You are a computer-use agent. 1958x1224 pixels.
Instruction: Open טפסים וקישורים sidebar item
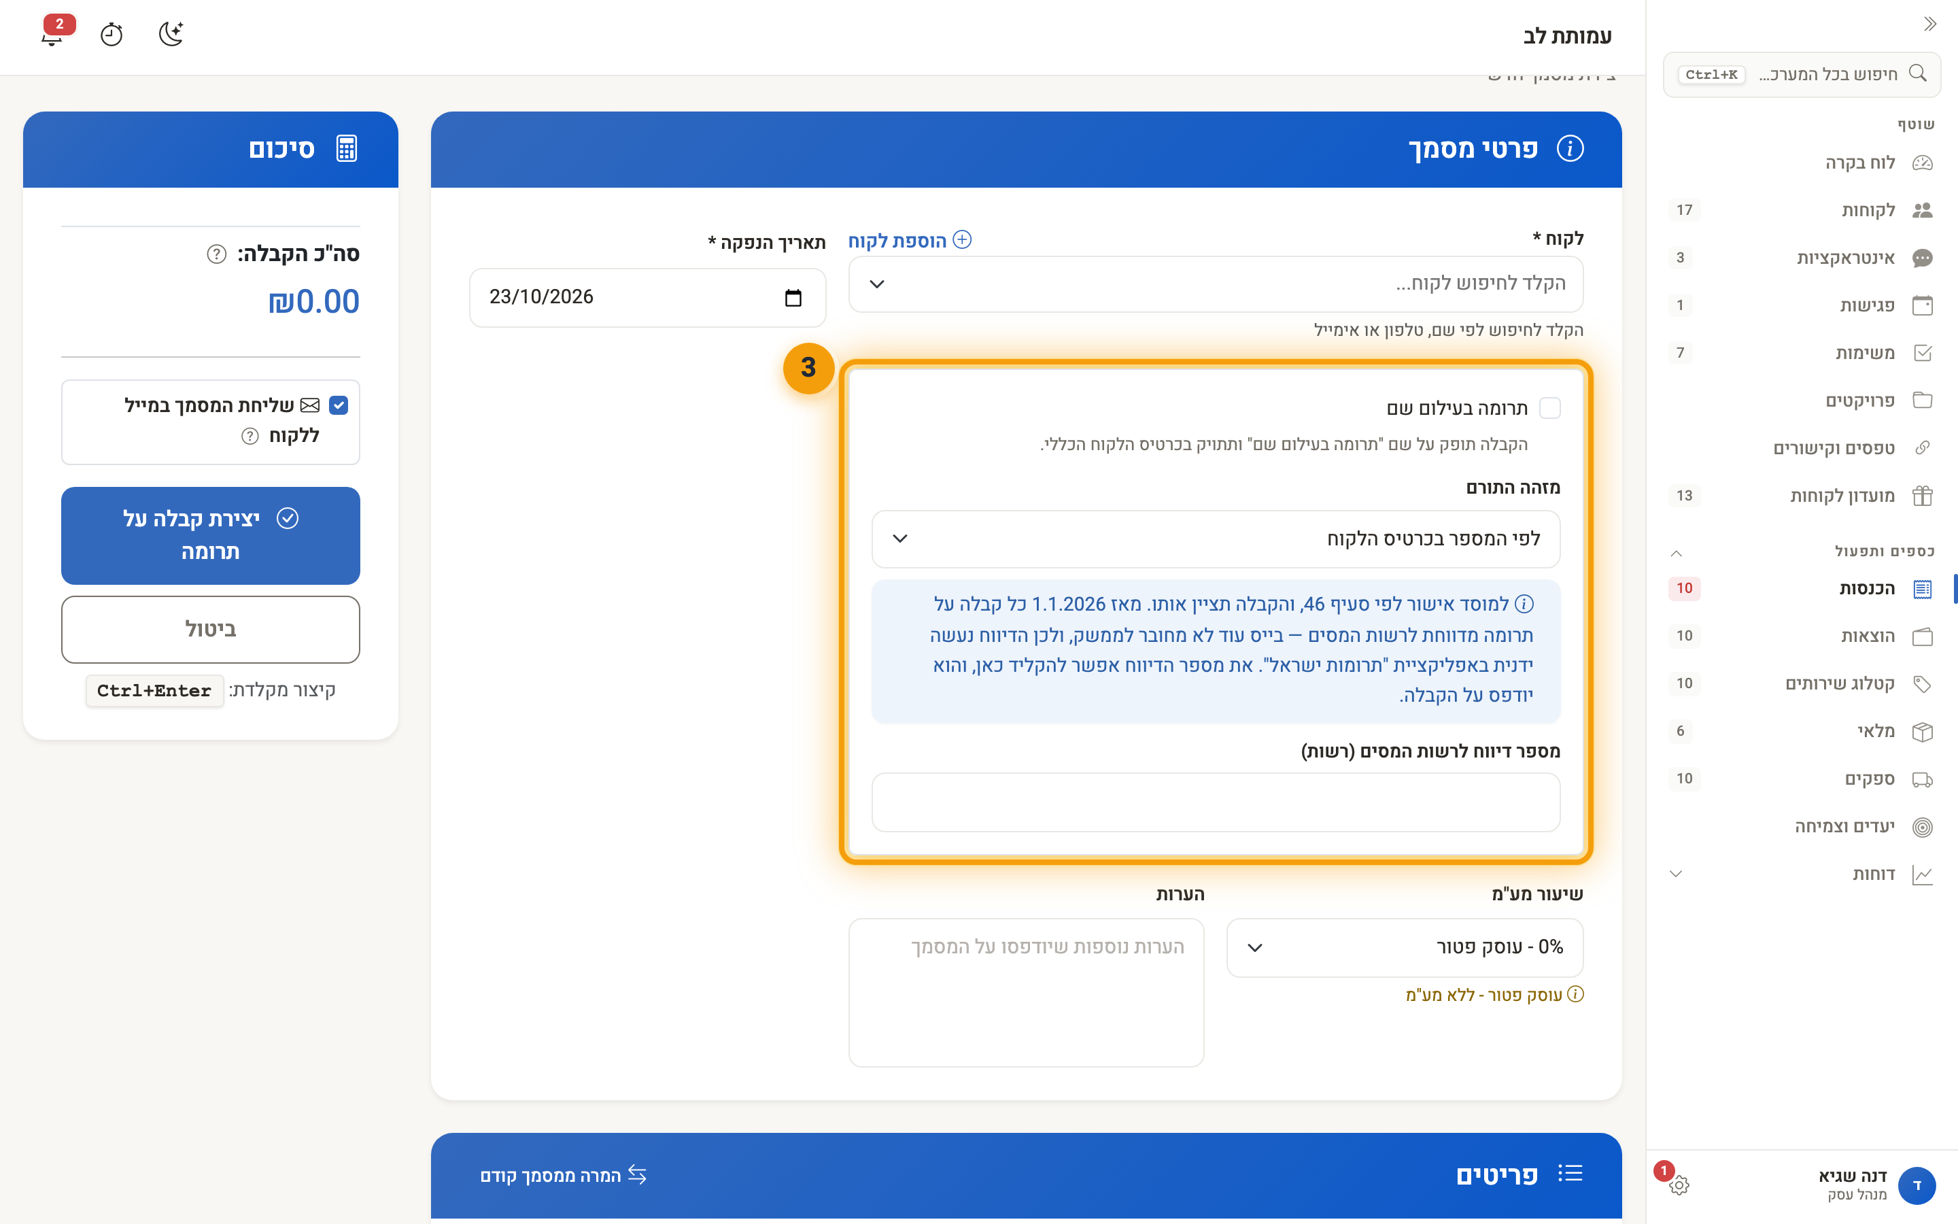pos(1801,449)
